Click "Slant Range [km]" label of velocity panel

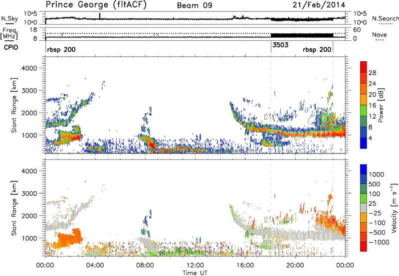point(14,208)
